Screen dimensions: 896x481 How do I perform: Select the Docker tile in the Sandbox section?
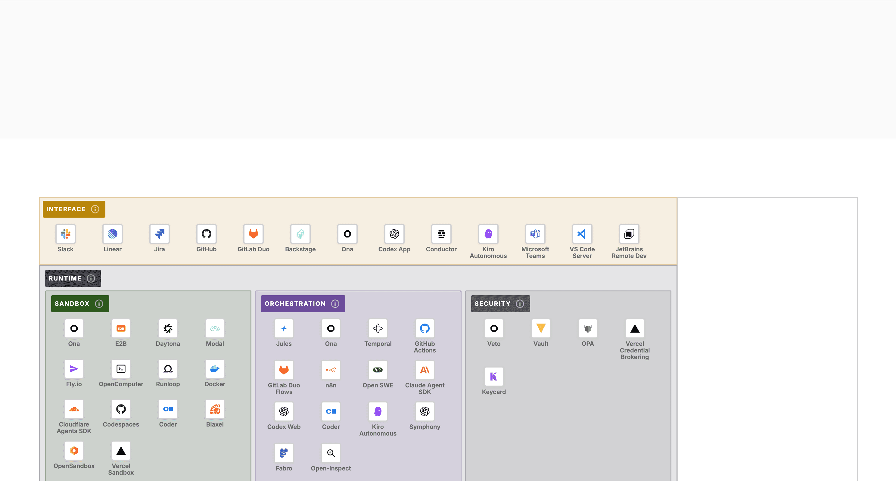point(215,369)
